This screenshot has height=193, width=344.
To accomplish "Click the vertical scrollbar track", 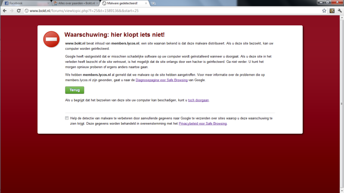I will point(342,103).
